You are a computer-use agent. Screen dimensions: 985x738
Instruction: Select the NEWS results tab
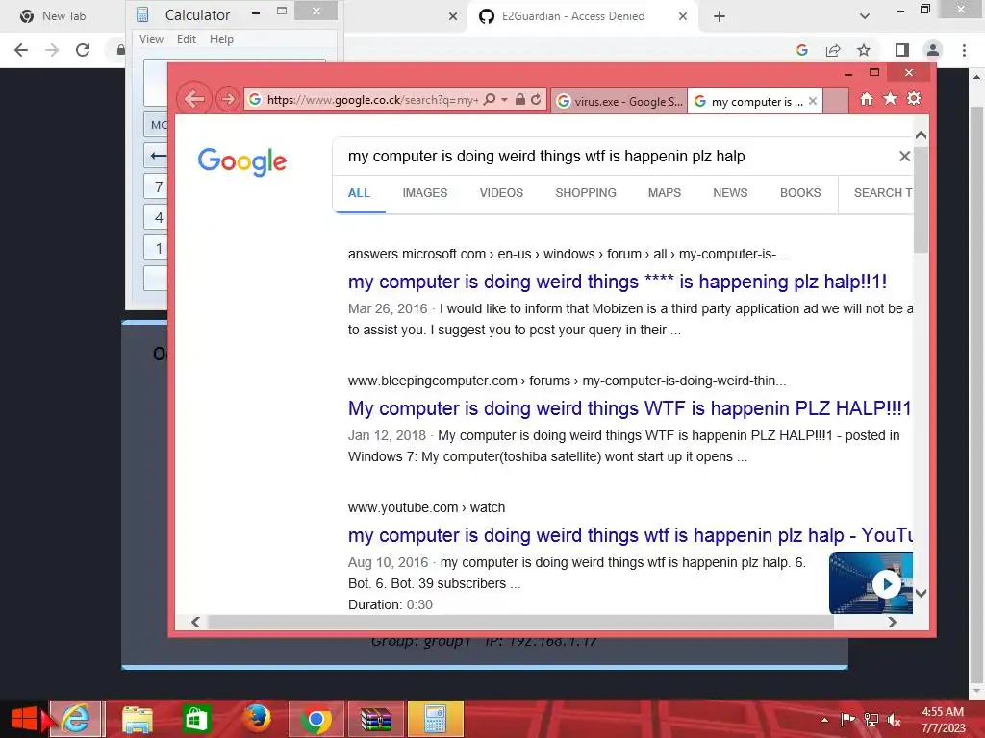(730, 193)
